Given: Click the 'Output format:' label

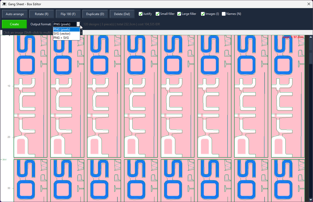Looking at the screenshot, I should pos(41,24).
